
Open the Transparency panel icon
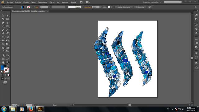click(x=196, y=47)
